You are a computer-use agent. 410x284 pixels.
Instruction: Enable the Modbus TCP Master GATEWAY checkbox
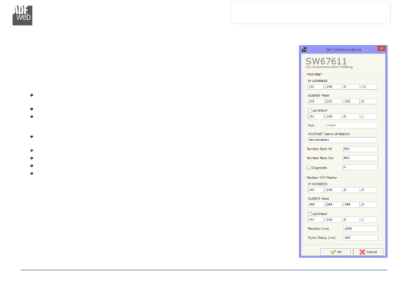click(x=310, y=214)
